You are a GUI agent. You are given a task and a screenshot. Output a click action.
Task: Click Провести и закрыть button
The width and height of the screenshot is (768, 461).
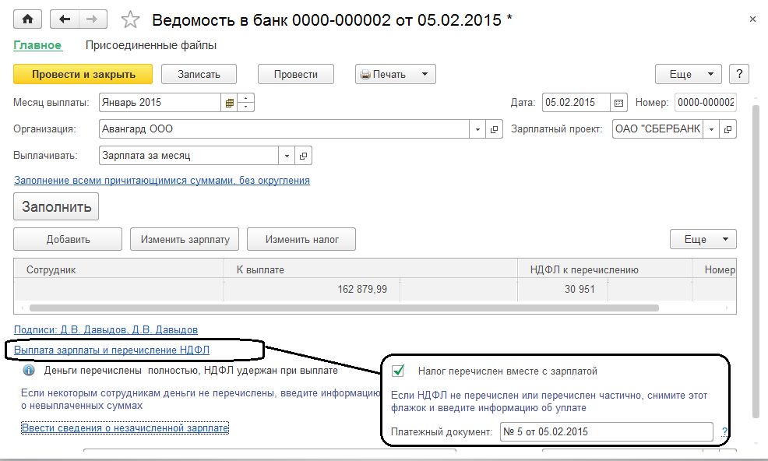point(83,75)
